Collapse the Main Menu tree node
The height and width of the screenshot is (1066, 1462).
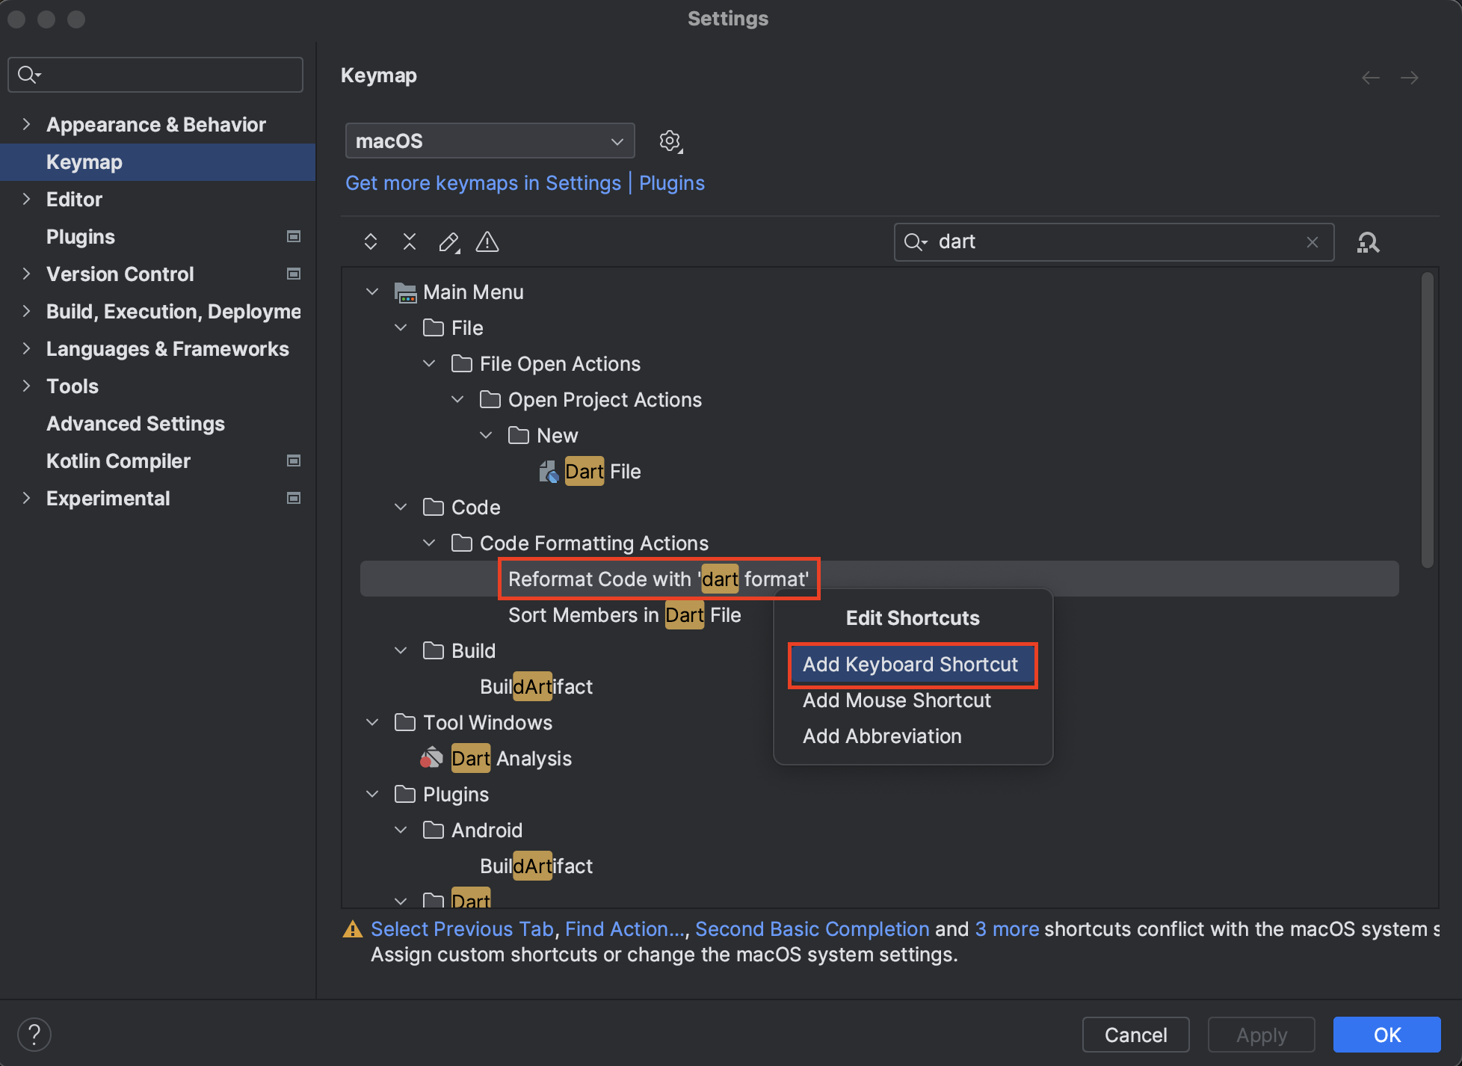click(372, 292)
